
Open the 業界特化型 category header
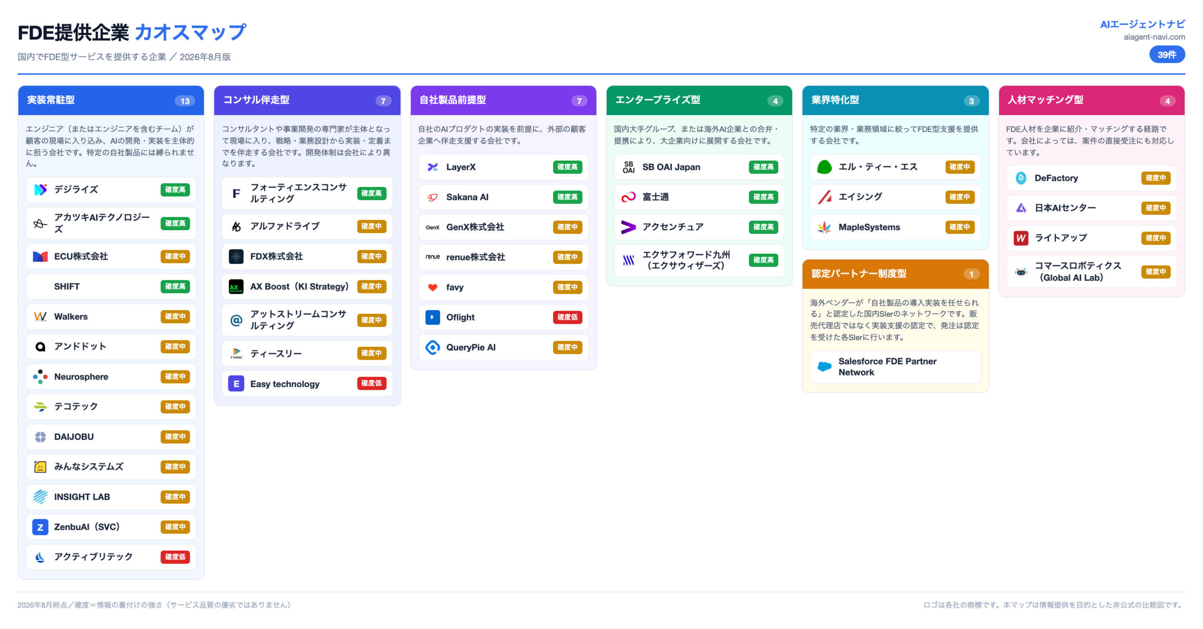tap(896, 101)
